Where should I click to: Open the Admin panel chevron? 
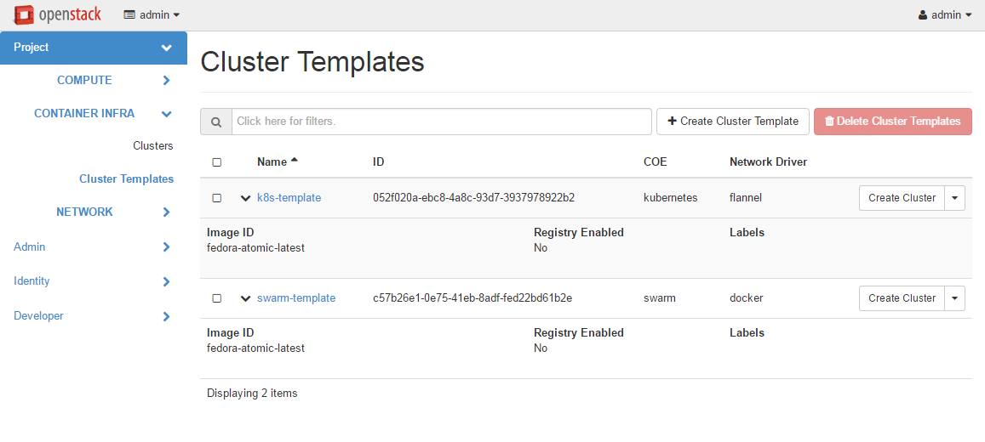(167, 247)
